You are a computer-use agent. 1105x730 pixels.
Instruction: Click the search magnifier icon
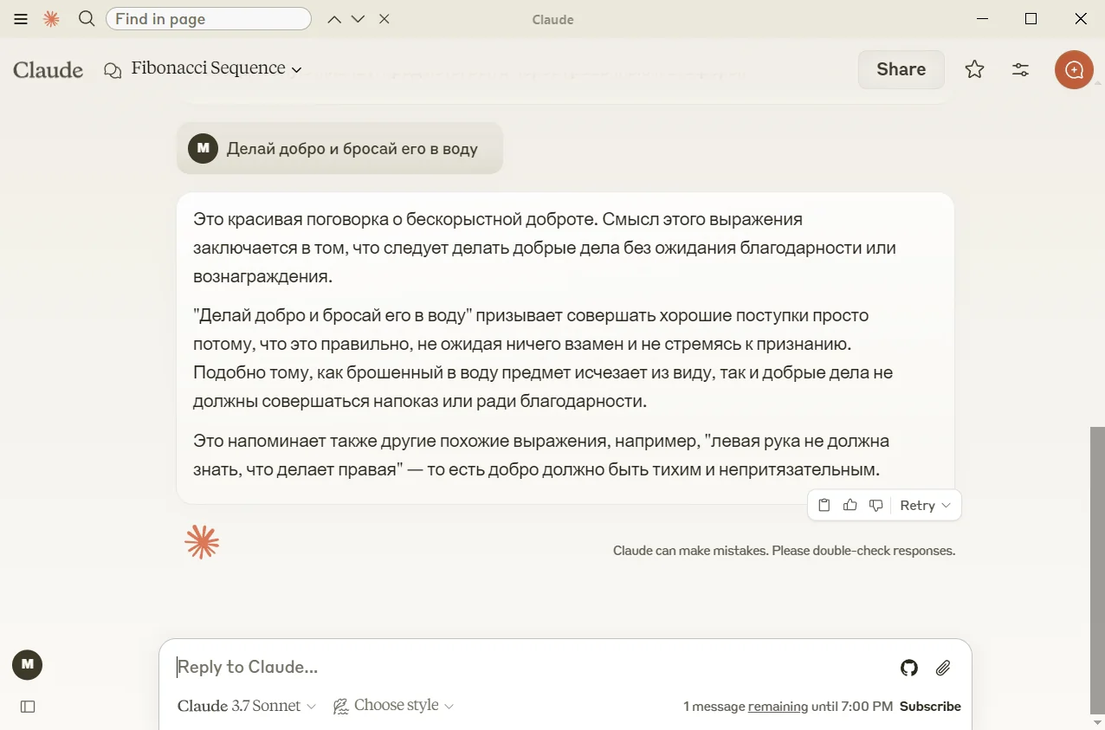click(x=87, y=19)
